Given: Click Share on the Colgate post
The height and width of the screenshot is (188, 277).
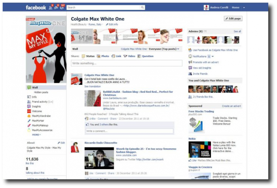Looking at the screenshot, I should point(113,119).
